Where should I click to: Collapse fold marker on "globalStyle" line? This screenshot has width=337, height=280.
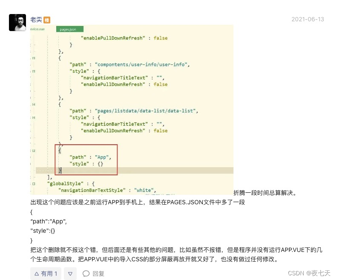34,184
